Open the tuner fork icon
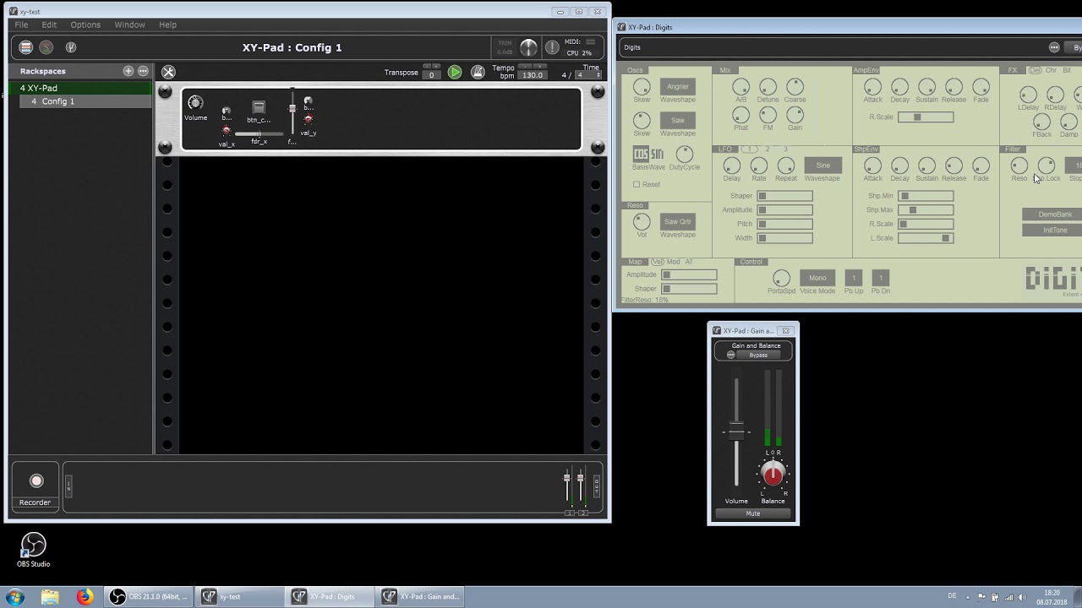Viewport: 1082px width, 608px height. pyautogui.click(x=71, y=47)
